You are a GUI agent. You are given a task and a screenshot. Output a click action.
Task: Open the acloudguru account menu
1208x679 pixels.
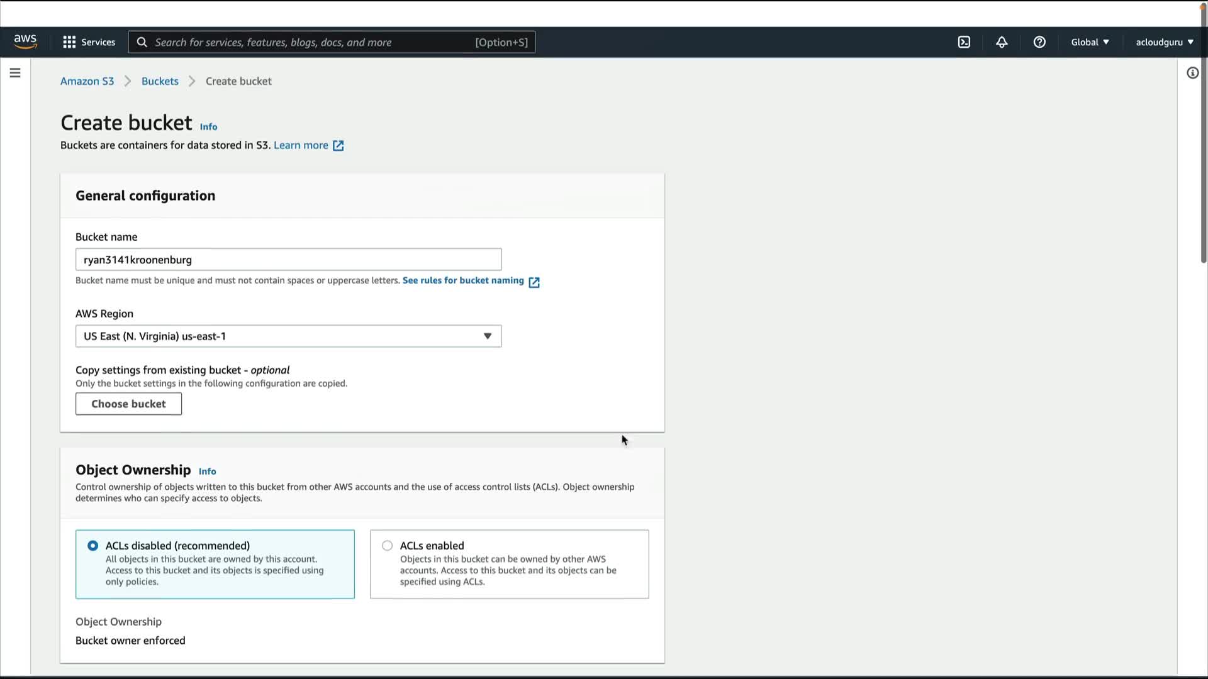pyautogui.click(x=1164, y=42)
